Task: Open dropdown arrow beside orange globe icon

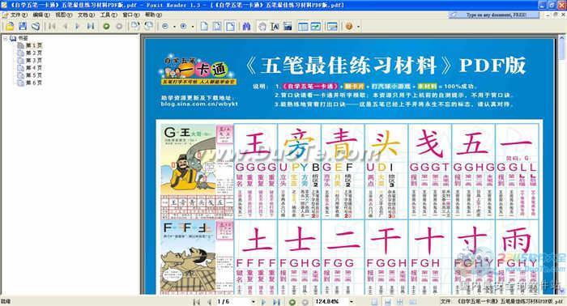Action: 358,27
